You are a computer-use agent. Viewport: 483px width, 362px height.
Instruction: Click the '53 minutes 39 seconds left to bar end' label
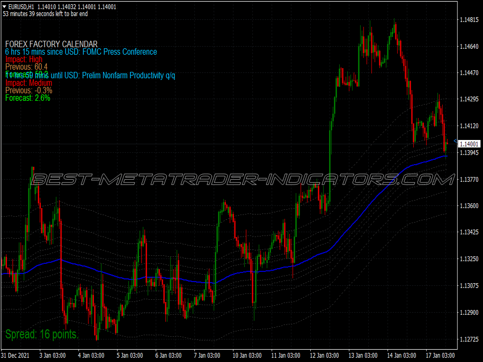click(x=45, y=14)
